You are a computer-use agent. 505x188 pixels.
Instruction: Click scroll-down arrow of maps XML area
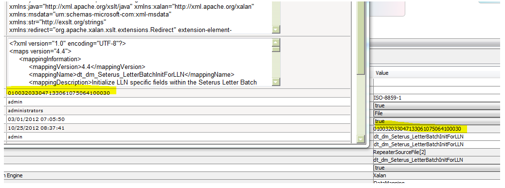276,82
